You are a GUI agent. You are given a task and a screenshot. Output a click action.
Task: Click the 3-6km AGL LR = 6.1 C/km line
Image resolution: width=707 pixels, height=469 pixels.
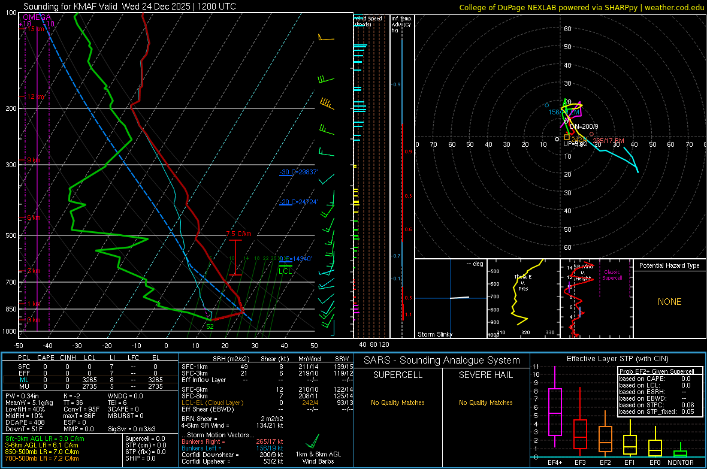(41, 445)
